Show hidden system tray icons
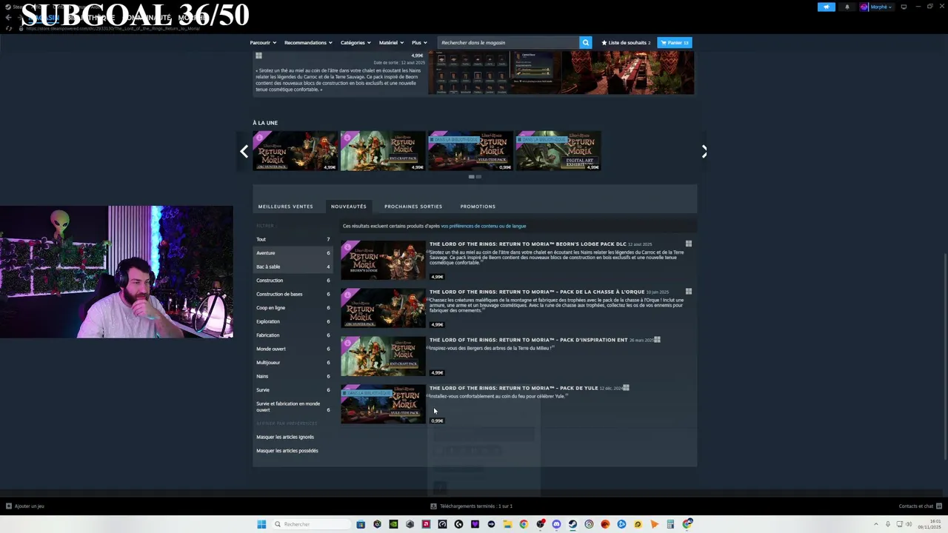The width and height of the screenshot is (948, 533). tap(876, 524)
